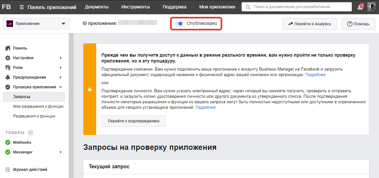
Task: Collapse the Проверка приложения section
Action: pyautogui.click(x=61, y=87)
